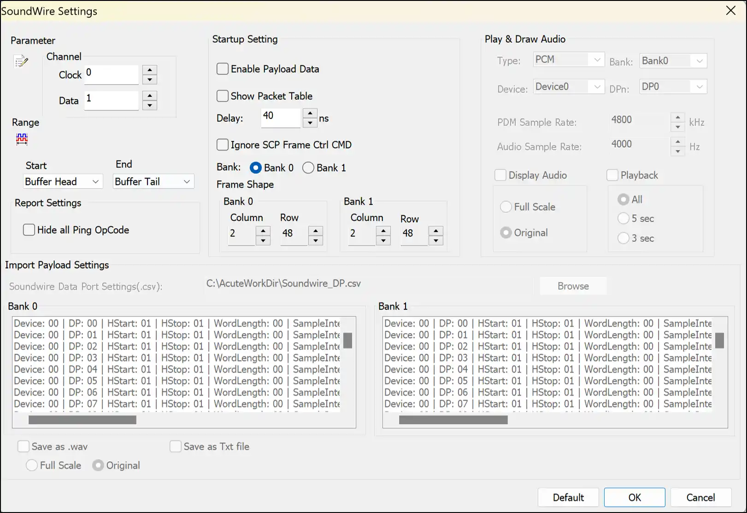Click the Range waveform icon

pos(22,139)
